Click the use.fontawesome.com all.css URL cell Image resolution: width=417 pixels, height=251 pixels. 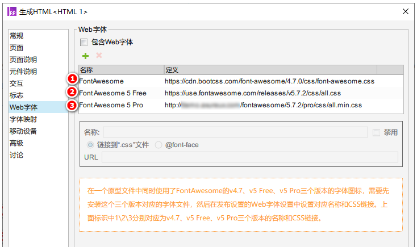coord(253,93)
